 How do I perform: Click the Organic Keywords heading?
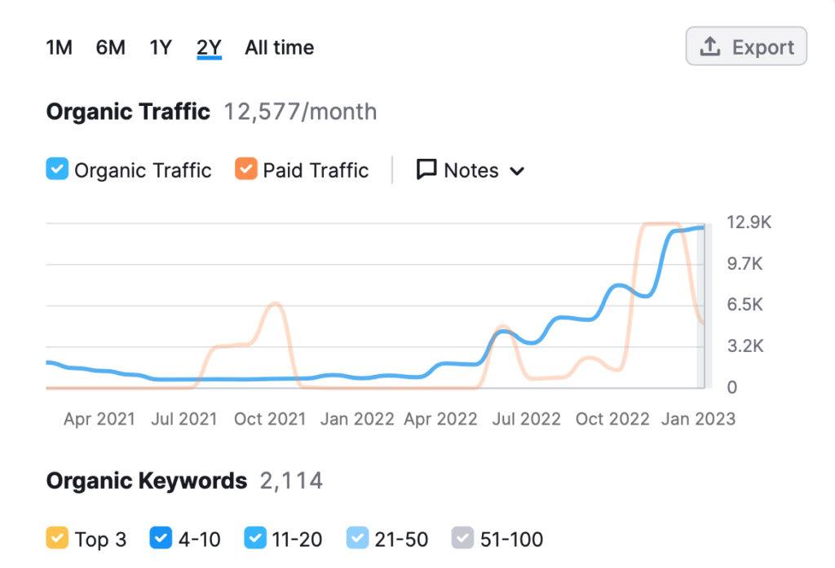pyautogui.click(x=147, y=481)
